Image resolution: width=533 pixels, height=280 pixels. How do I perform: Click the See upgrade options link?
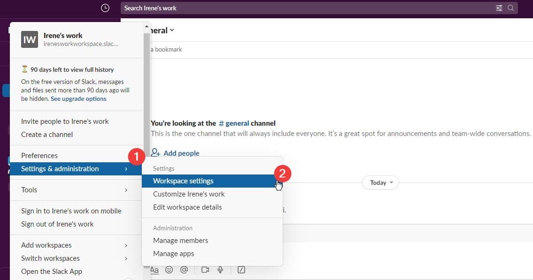click(x=78, y=99)
